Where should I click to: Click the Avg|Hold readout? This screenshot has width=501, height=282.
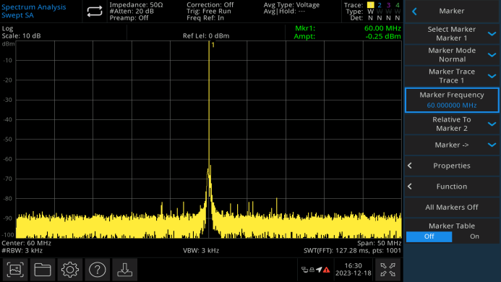[x=284, y=11]
